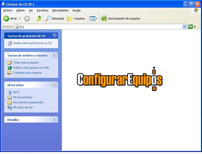
Task: Open the Favoritos menu
Action: pyautogui.click(x=42, y=10)
